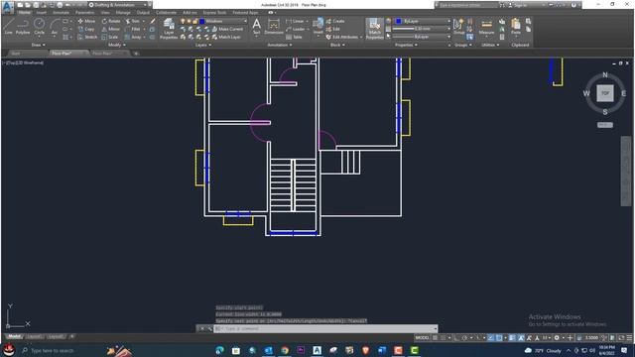Select the Line tool

pyautogui.click(x=9, y=26)
